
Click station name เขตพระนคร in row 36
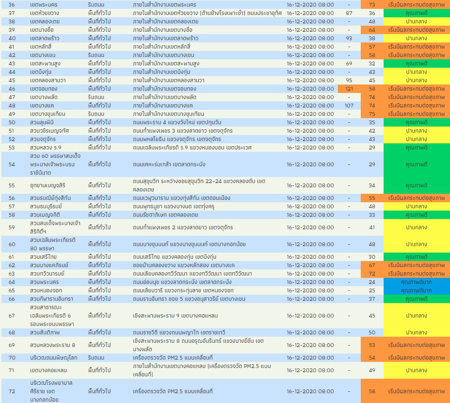tap(43, 5)
